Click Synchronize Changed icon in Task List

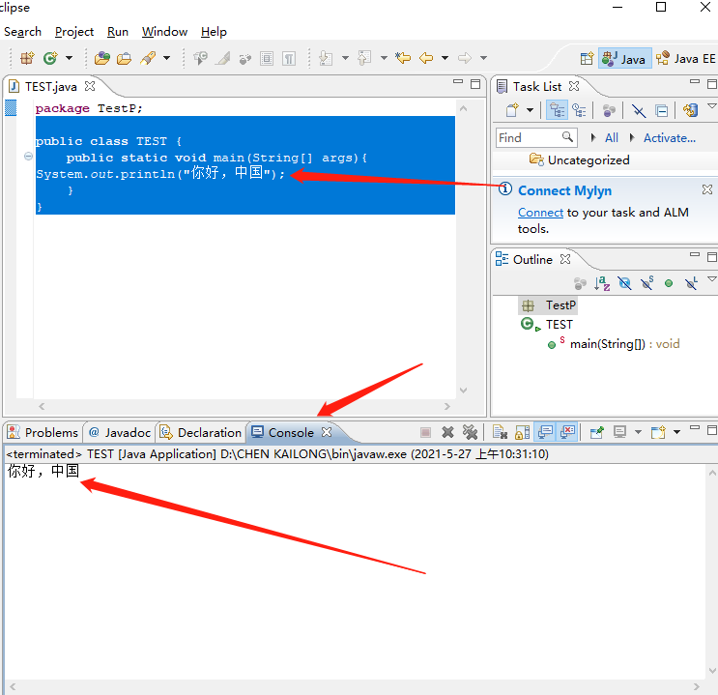(x=690, y=110)
